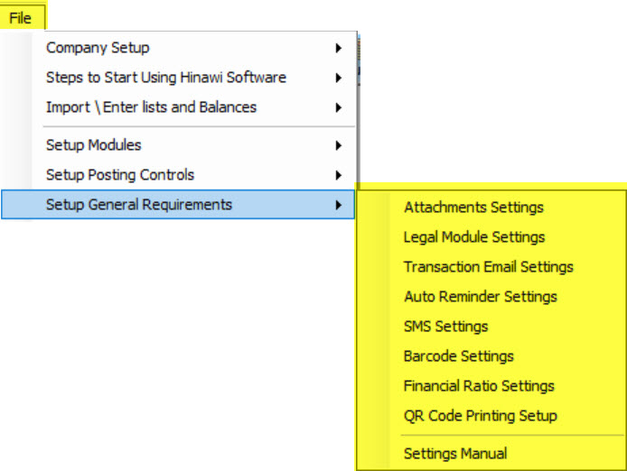
Task: Select Steps to Start Using Hinawi Software
Action: 179,78
